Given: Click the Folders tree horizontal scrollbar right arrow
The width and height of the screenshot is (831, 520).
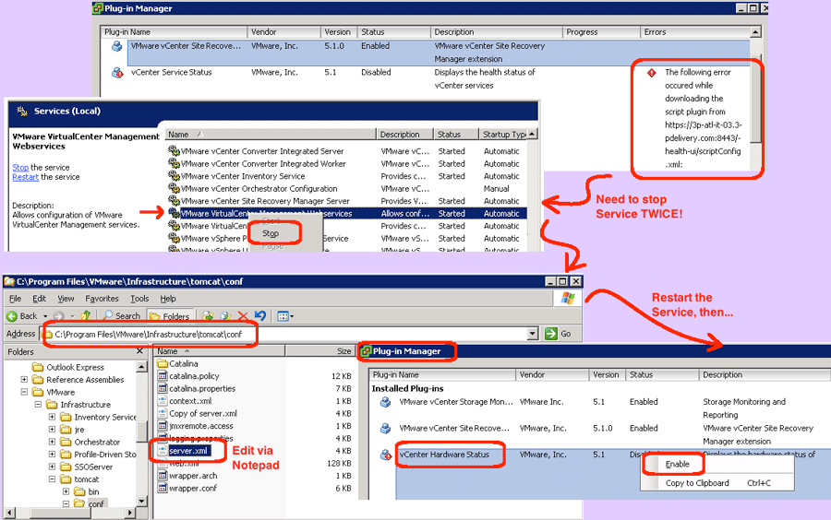Looking at the screenshot, I should (130, 512).
